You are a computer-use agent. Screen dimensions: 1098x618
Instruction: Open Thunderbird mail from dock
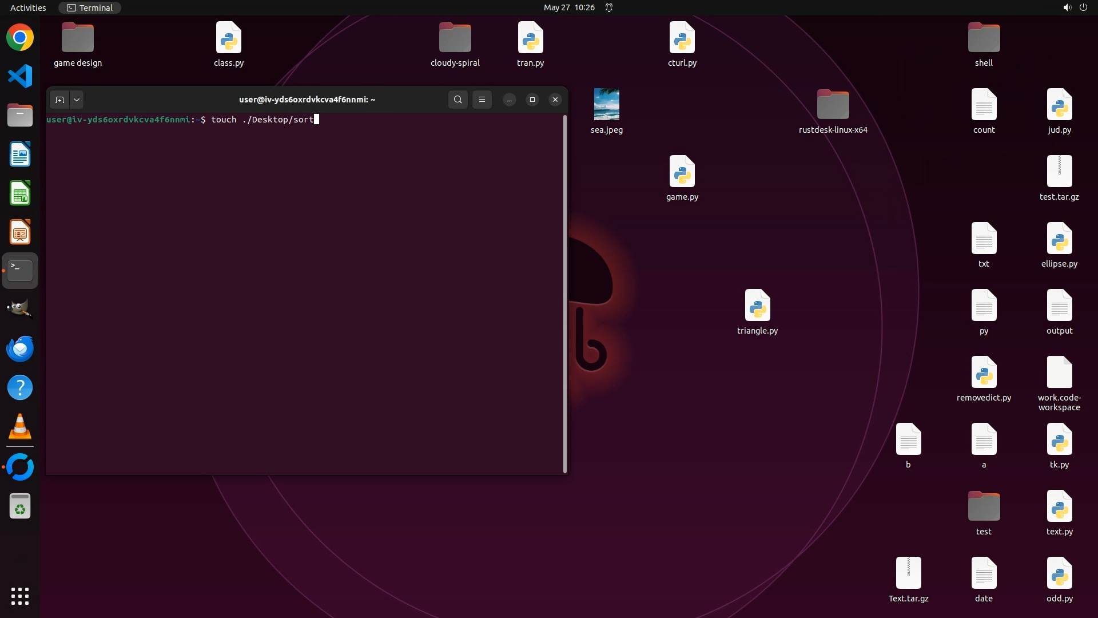click(x=20, y=348)
